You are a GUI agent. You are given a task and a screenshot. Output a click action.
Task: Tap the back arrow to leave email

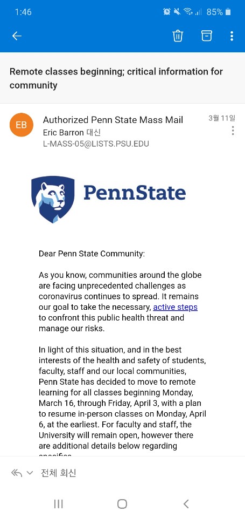point(17,36)
